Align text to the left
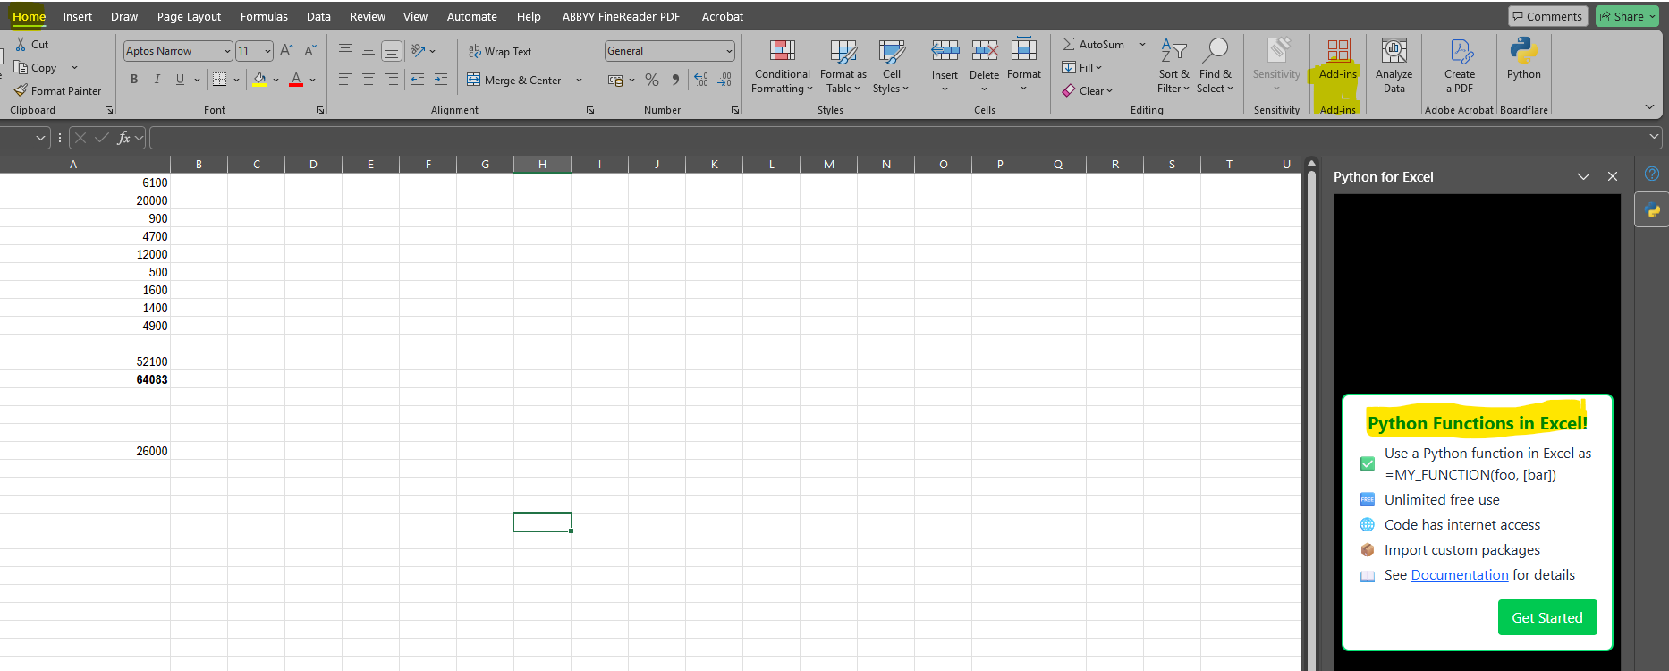The height and width of the screenshot is (671, 1669). (345, 80)
